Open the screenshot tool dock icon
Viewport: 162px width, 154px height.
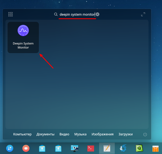[x=75, y=148]
